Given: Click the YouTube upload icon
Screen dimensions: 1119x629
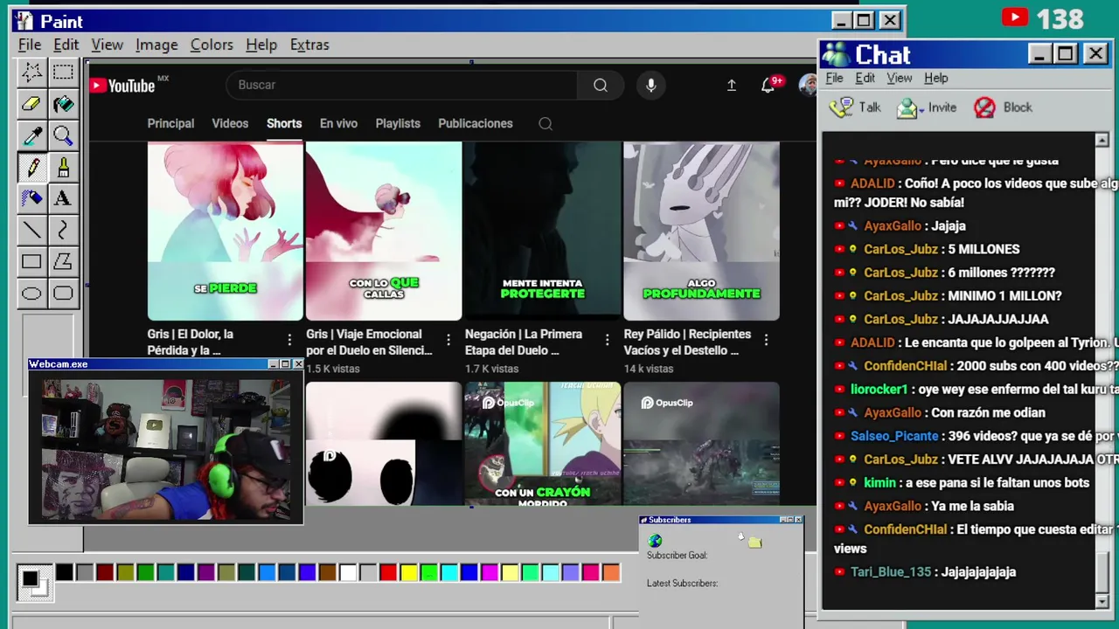Looking at the screenshot, I should pos(731,85).
